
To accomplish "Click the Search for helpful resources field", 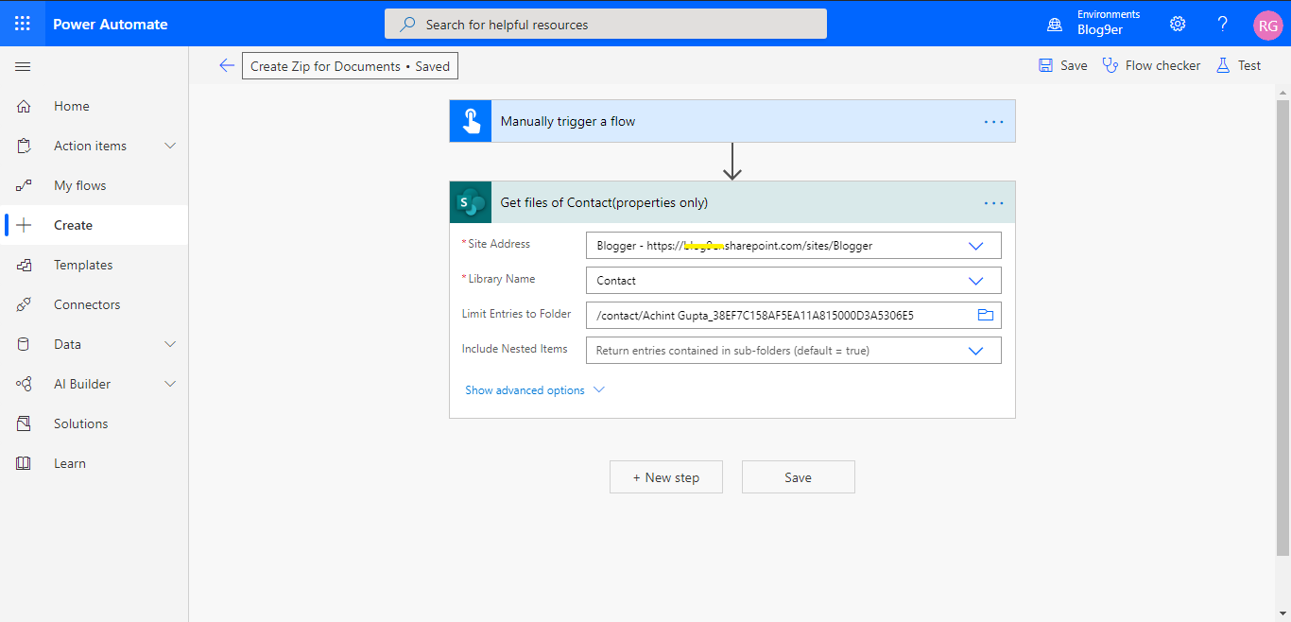I will pyautogui.click(x=605, y=23).
